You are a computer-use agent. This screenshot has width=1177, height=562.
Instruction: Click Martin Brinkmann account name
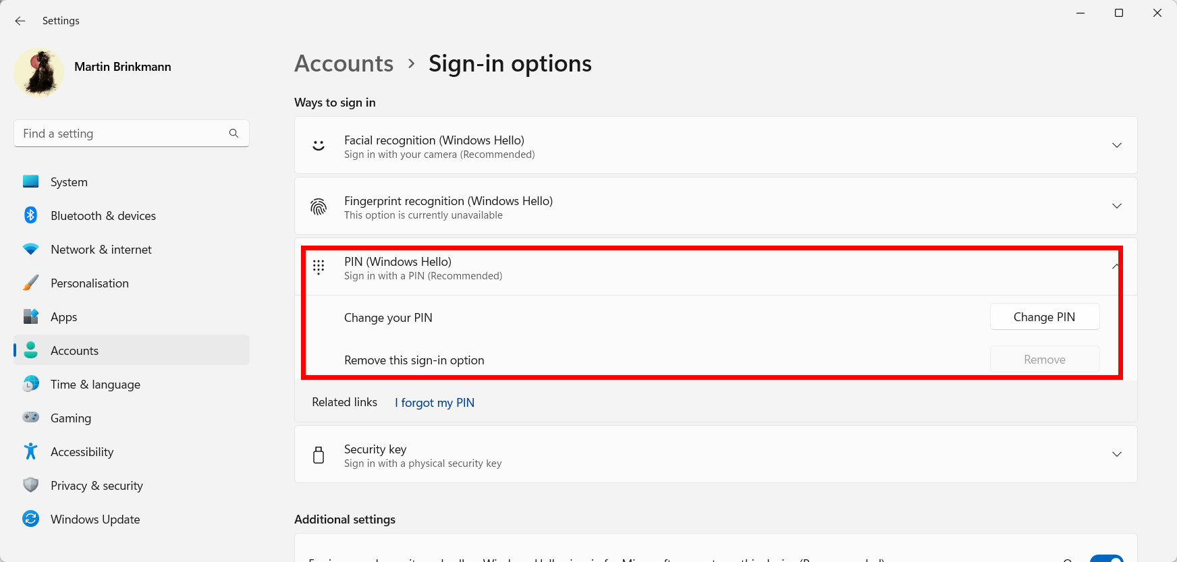(123, 67)
